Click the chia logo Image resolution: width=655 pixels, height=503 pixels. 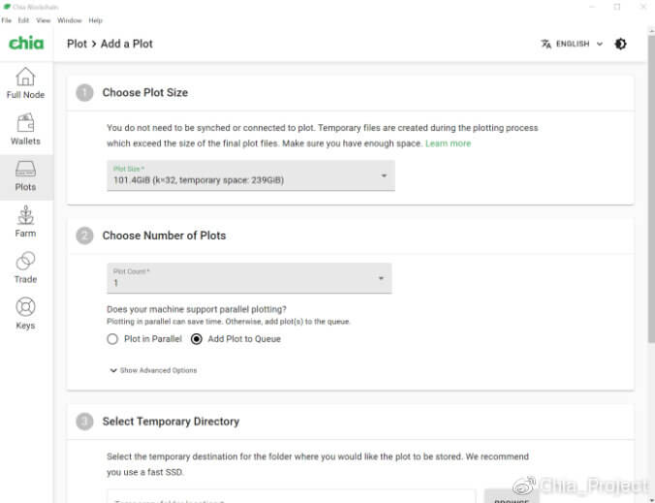[x=26, y=43]
